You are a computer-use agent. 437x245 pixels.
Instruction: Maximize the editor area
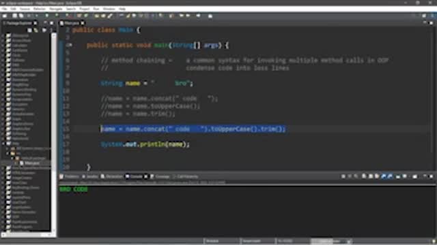pos(431,22)
